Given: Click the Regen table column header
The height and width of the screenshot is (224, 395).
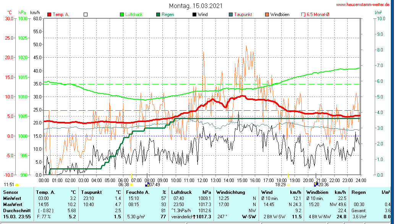Looking at the screenshot, I should (358, 192).
